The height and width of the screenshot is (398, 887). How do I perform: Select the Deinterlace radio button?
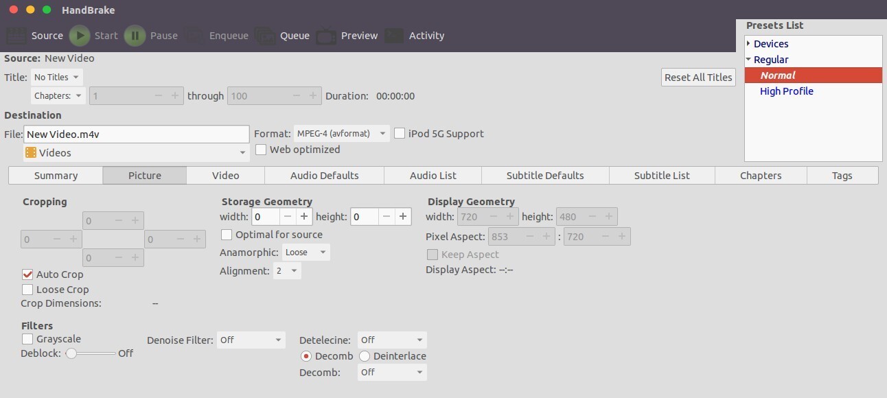[365, 356]
